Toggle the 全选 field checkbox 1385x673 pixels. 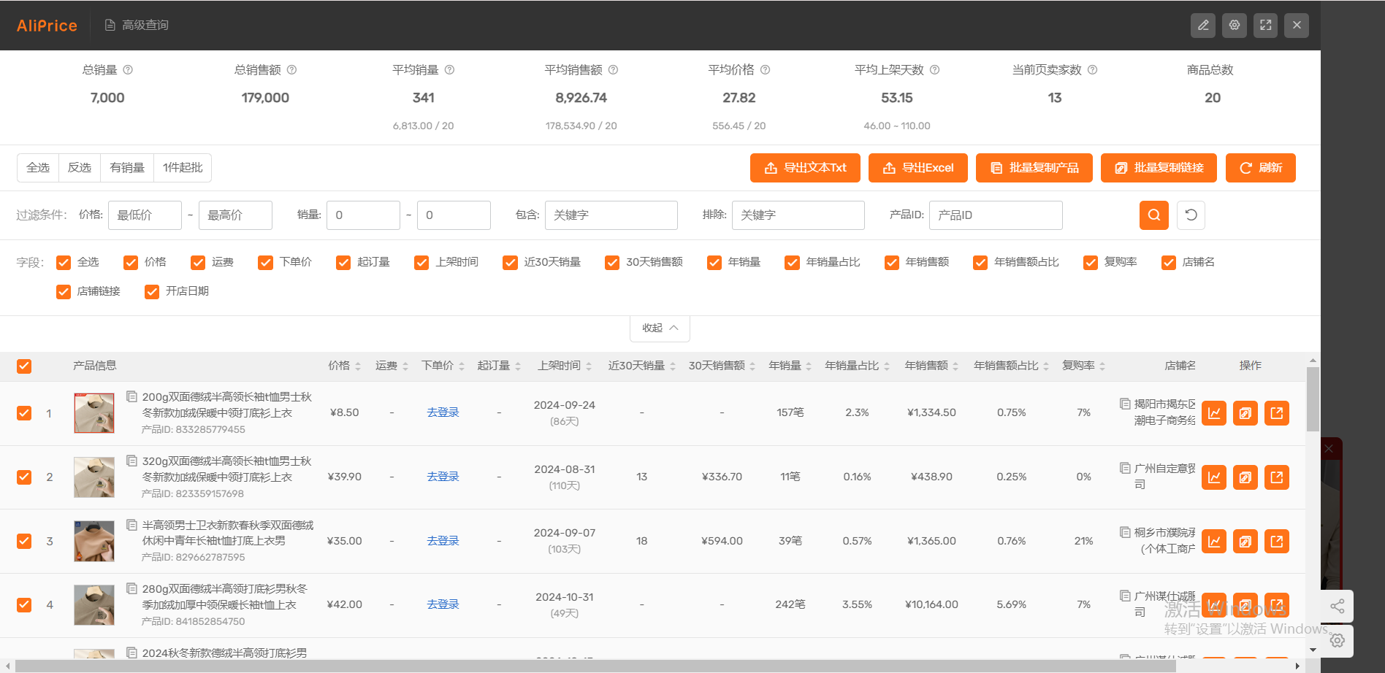(64, 262)
